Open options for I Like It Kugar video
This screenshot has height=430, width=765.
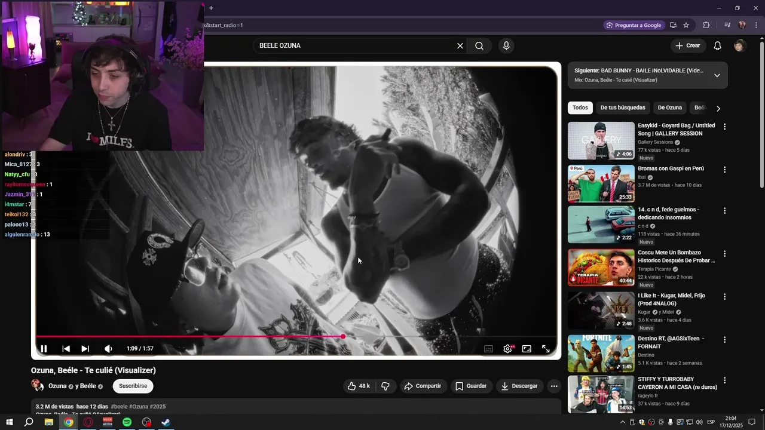click(x=724, y=297)
